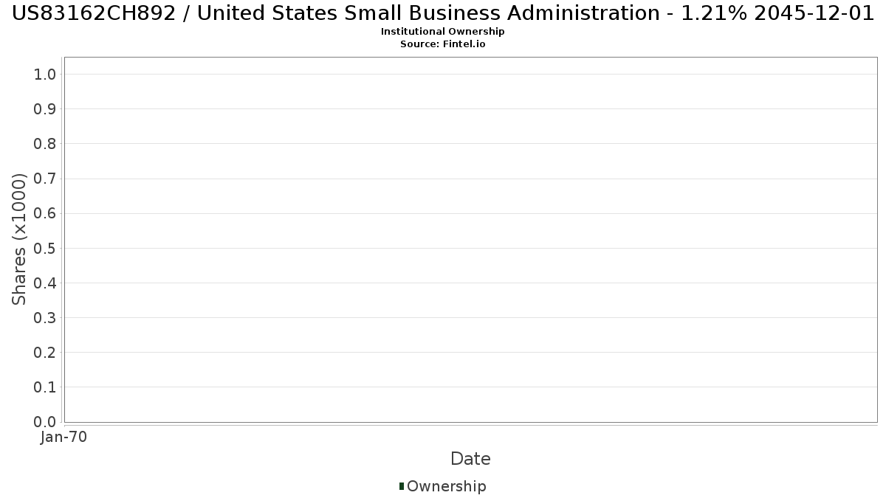Select the 0.0 y-axis tick label
Screen dimensions: 886x498
pos(45,422)
